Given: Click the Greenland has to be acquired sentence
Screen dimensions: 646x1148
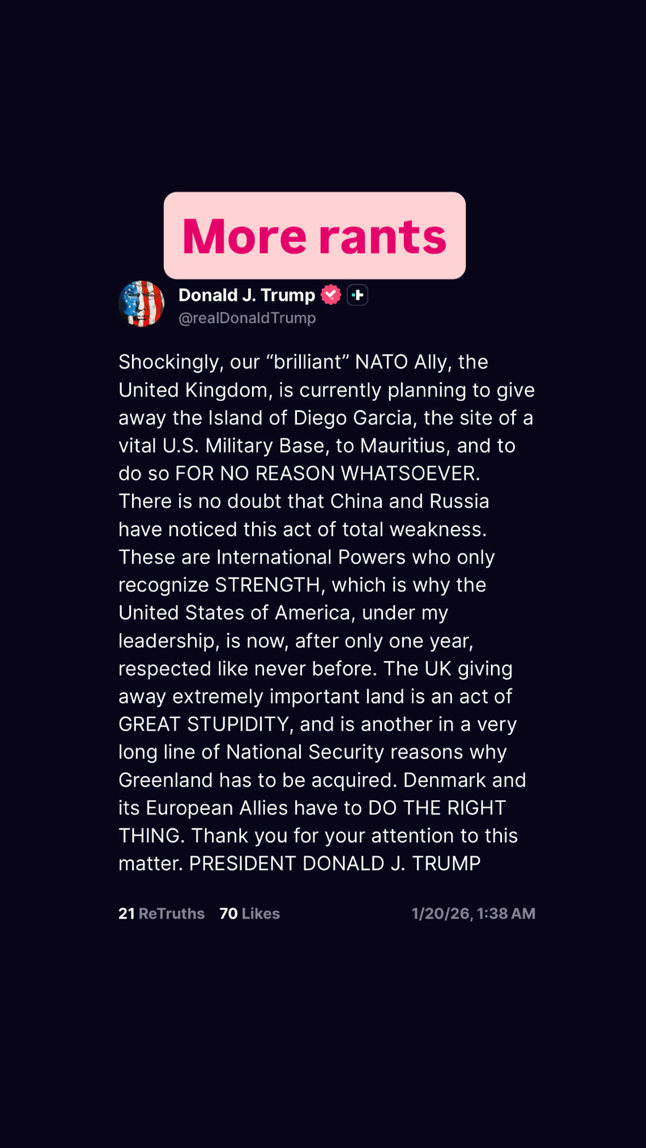Looking at the screenshot, I should (x=258, y=780).
